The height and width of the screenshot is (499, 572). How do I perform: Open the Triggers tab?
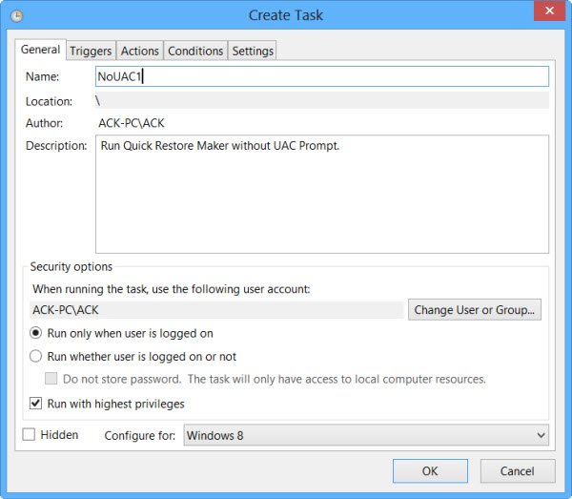pos(91,51)
